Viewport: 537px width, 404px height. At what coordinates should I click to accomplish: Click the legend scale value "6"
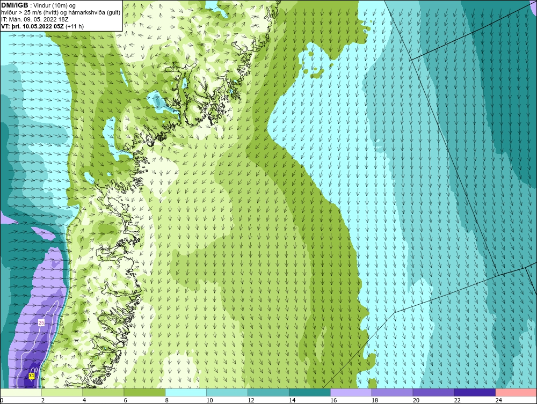click(125, 400)
